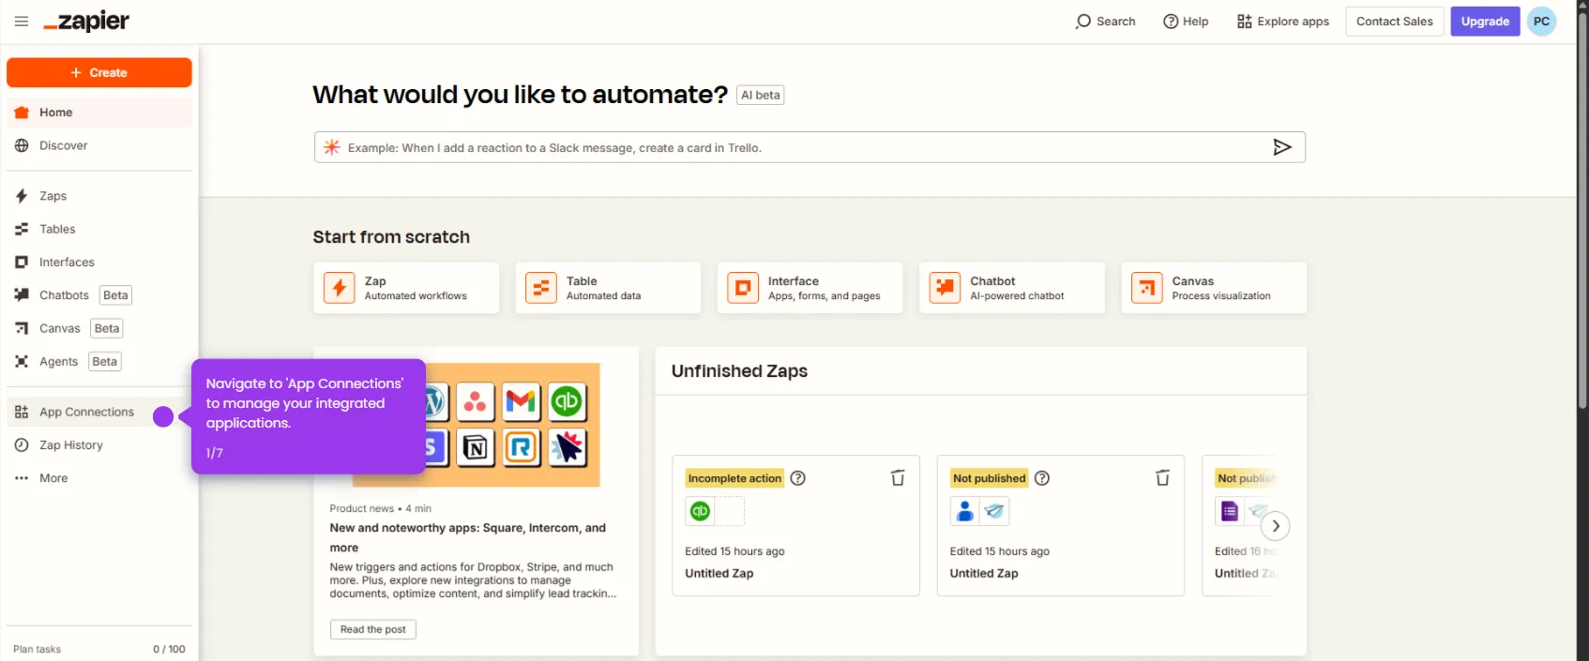
Task: Open the New and noteworthy apps article title
Action: (468, 538)
